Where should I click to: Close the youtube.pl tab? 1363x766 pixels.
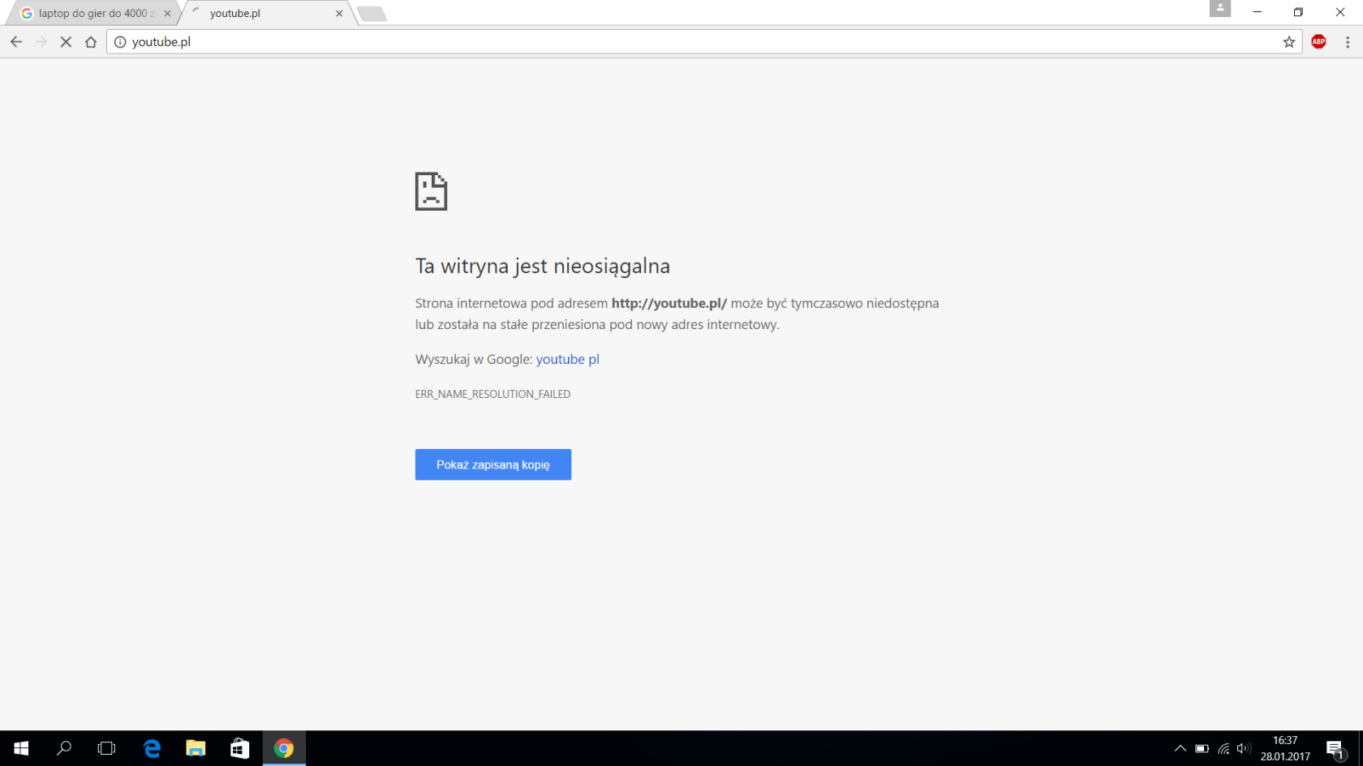(x=339, y=14)
